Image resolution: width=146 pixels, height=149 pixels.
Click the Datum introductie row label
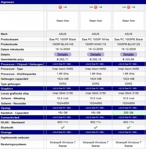point(12,49)
